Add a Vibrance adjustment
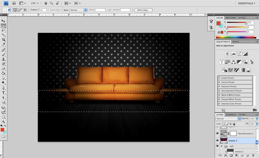Screen dimensions: 259x158 [x=221, y=62]
